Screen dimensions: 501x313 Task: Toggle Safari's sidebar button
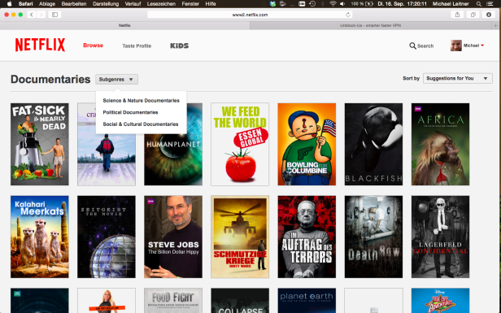click(x=55, y=15)
